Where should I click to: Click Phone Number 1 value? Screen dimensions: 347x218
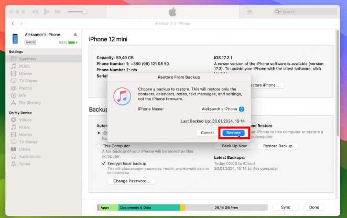click(150, 64)
